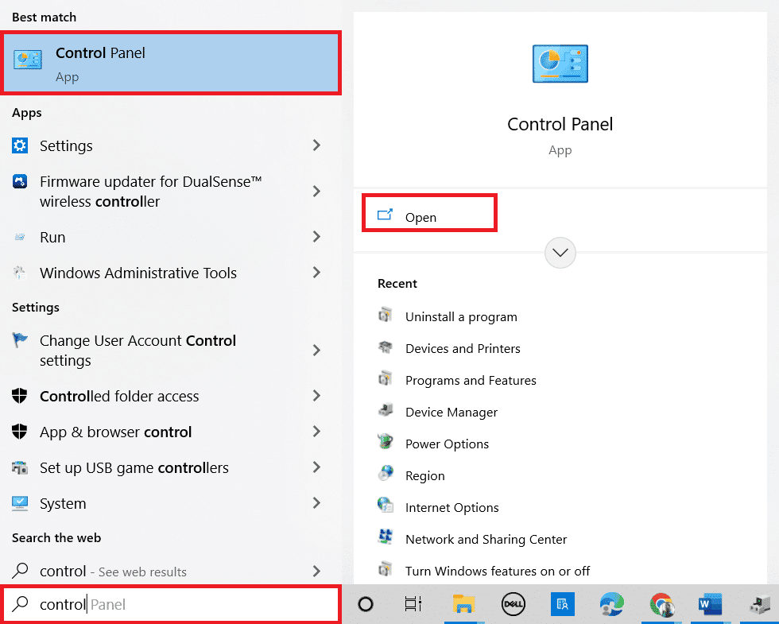Open recent item Power Options
Viewport: 779px width, 624px height.
447,444
